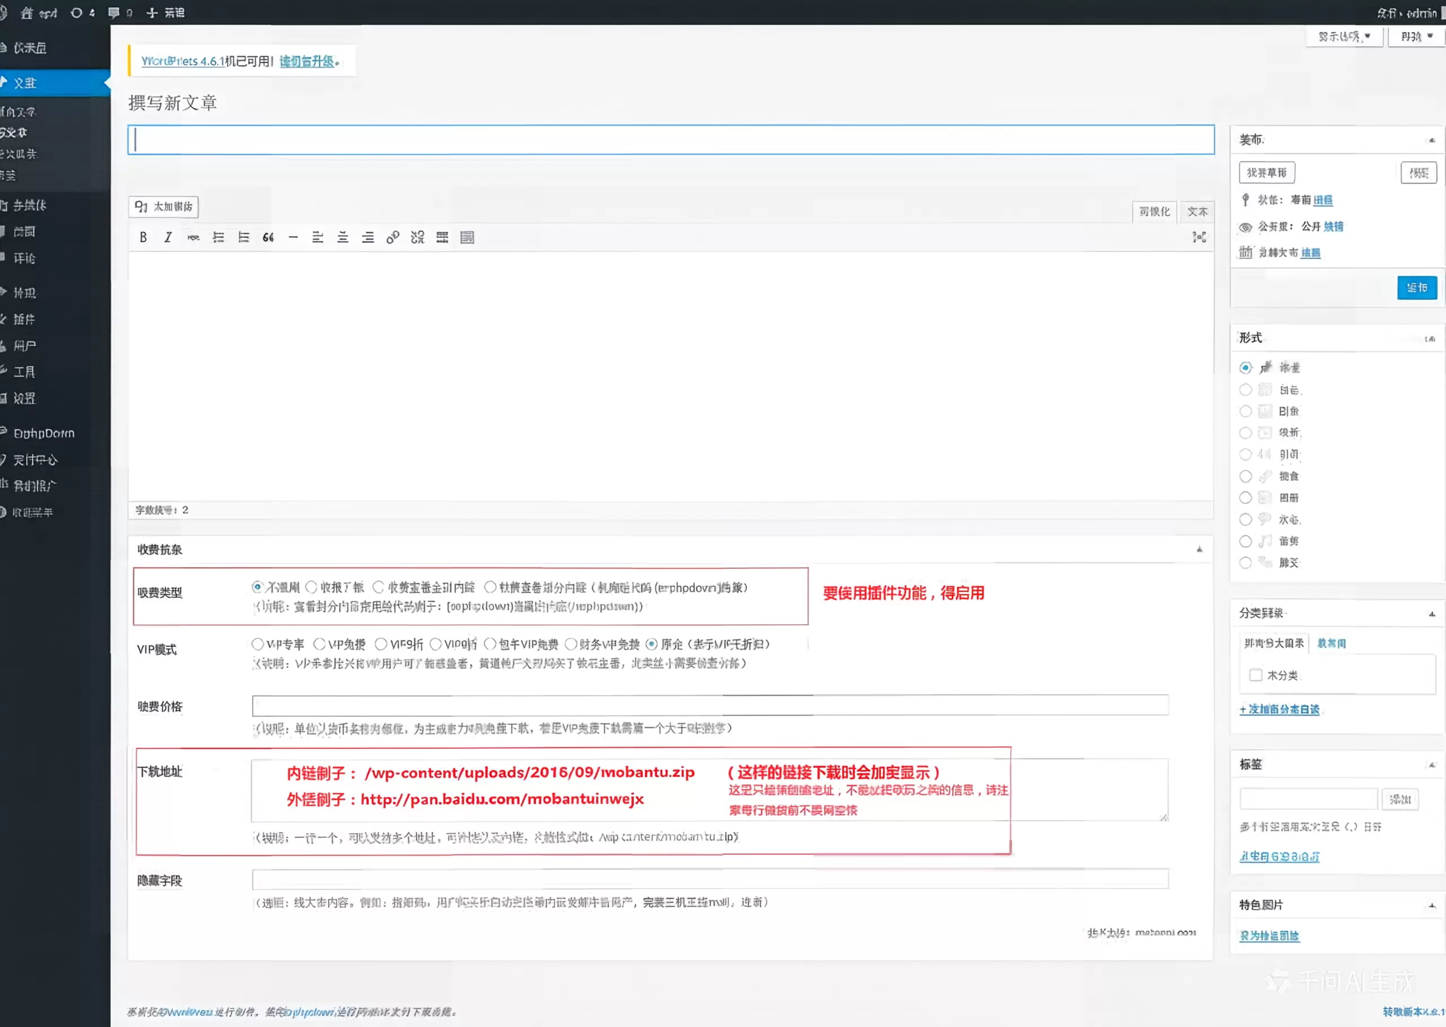Select the 原价 VIP模式 radio option
The height and width of the screenshot is (1027, 1446).
(x=651, y=644)
